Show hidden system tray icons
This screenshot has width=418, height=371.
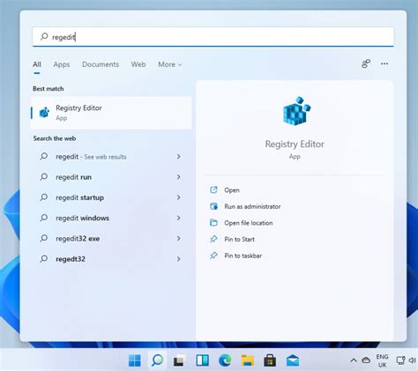point(354,360)
